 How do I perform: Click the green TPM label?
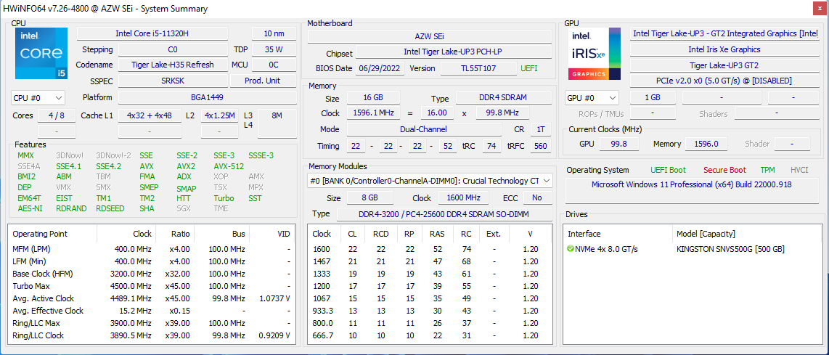pyautogui.click(x=768, y=170)
